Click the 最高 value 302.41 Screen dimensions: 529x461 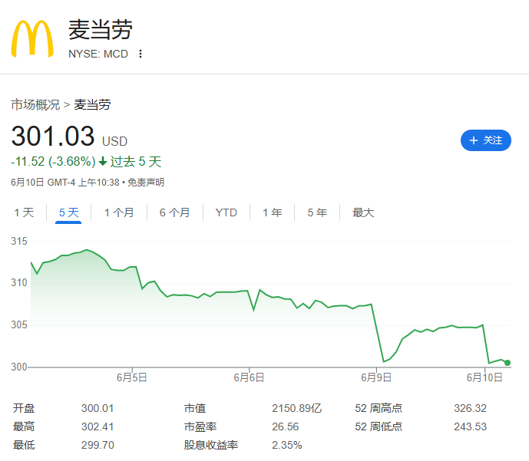click(98, 426)
